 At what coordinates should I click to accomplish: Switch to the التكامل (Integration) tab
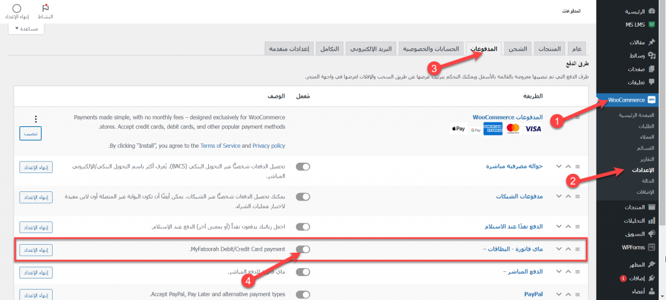pos(330,49)
